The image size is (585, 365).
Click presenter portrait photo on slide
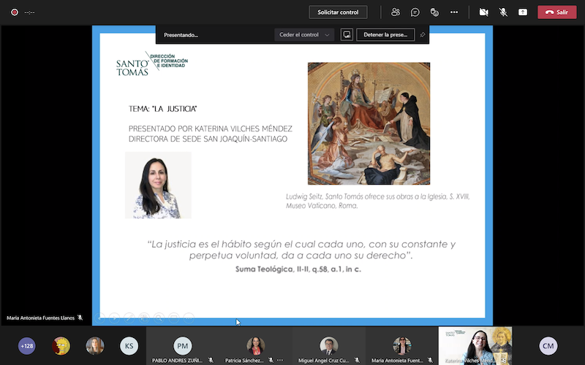pos(158,185)
